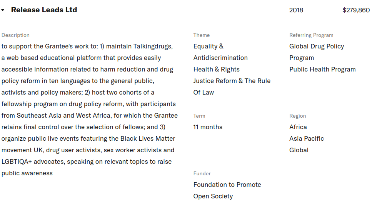
Task: Click the $279,860 grant amount
Action: click(356, 10)
